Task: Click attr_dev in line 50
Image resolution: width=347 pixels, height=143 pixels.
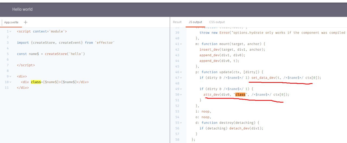Action: point(211,95)
